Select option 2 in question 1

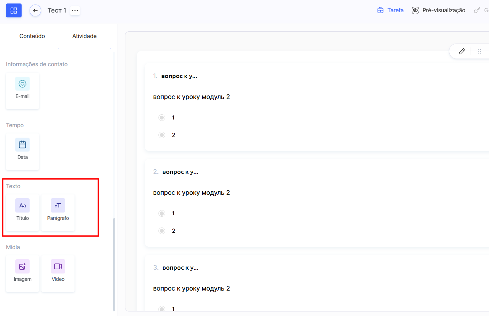[x=162, y=135]
